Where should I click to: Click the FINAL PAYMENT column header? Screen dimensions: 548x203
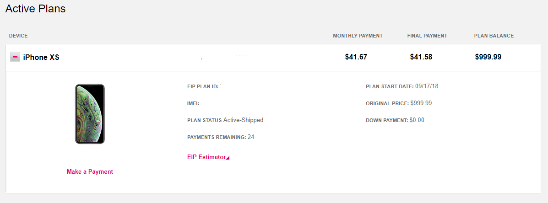[x=427, y=36]
